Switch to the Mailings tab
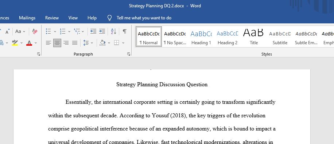 point(27,18)
